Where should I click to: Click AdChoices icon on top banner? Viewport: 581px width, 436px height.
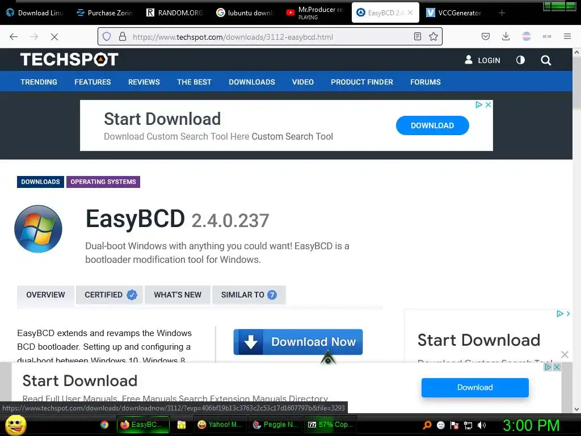tap(479, 105)
